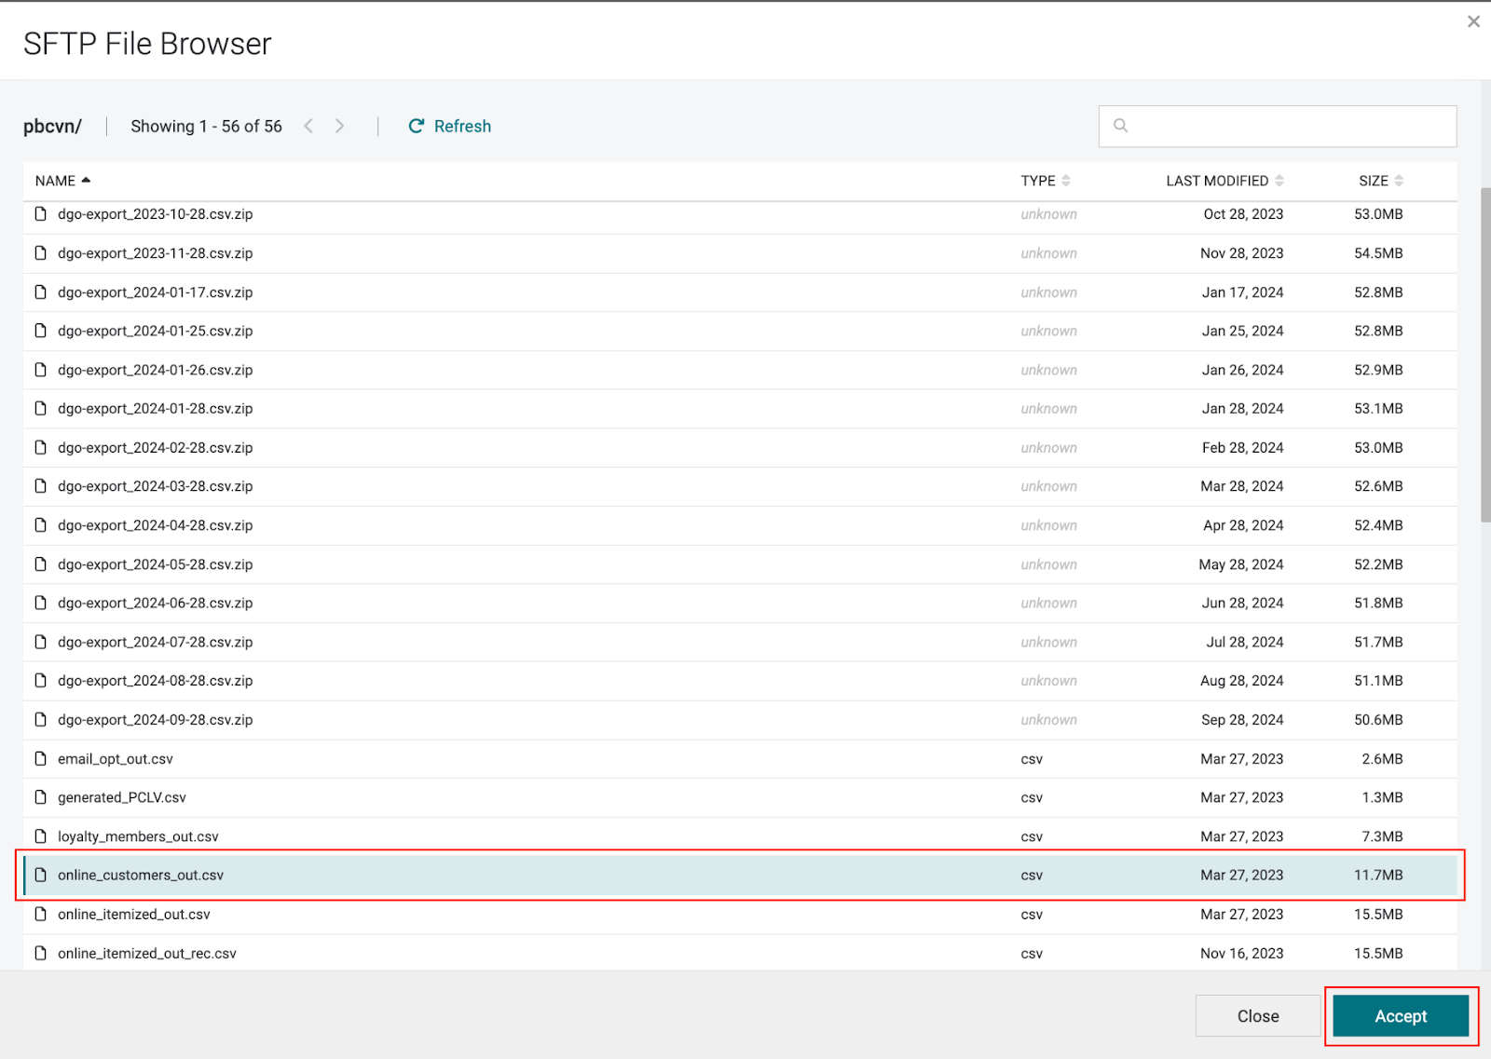Screen dimensions: 1491x1059
Task: Click file icon for dgo-export_2024-01-28.csv.zip
Action: coord(40,409)
